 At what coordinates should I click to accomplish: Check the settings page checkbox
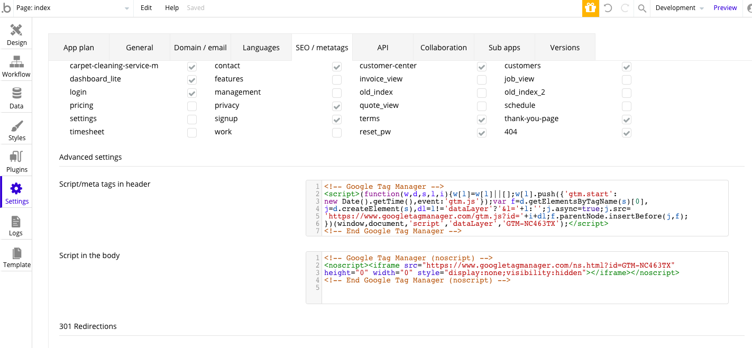(192, 120)
